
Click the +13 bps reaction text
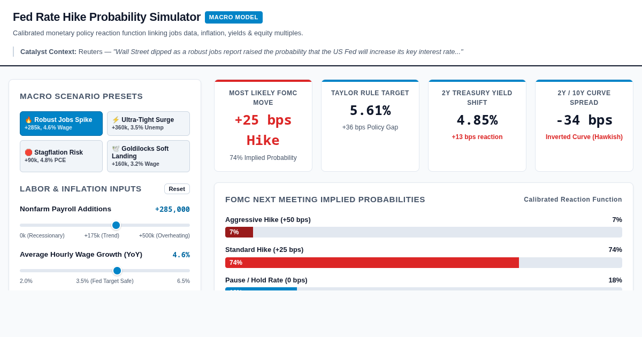point(477,137)
